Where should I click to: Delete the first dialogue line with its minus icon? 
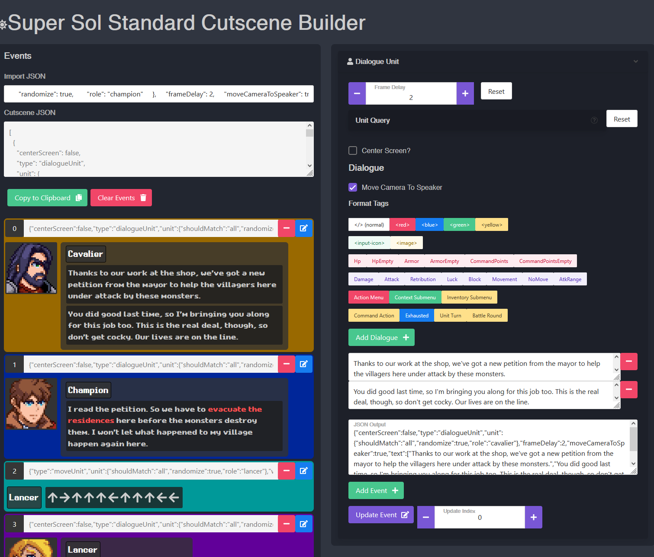[x=629, y=361]
